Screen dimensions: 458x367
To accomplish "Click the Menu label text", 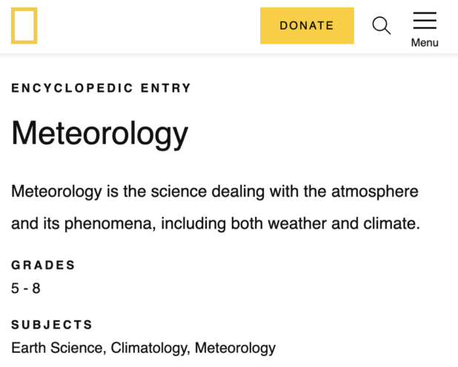I will 425,43.
